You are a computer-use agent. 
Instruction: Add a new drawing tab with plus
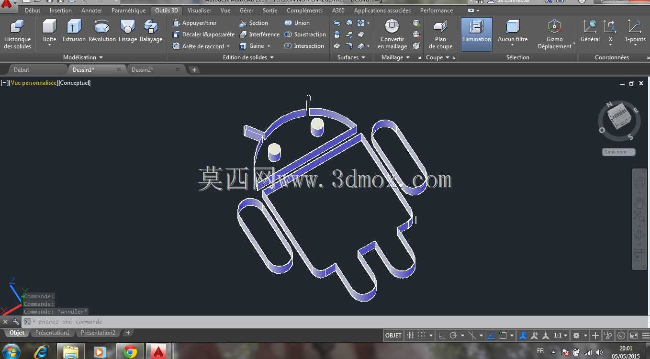pyautogui.click(x=194, y=69)
